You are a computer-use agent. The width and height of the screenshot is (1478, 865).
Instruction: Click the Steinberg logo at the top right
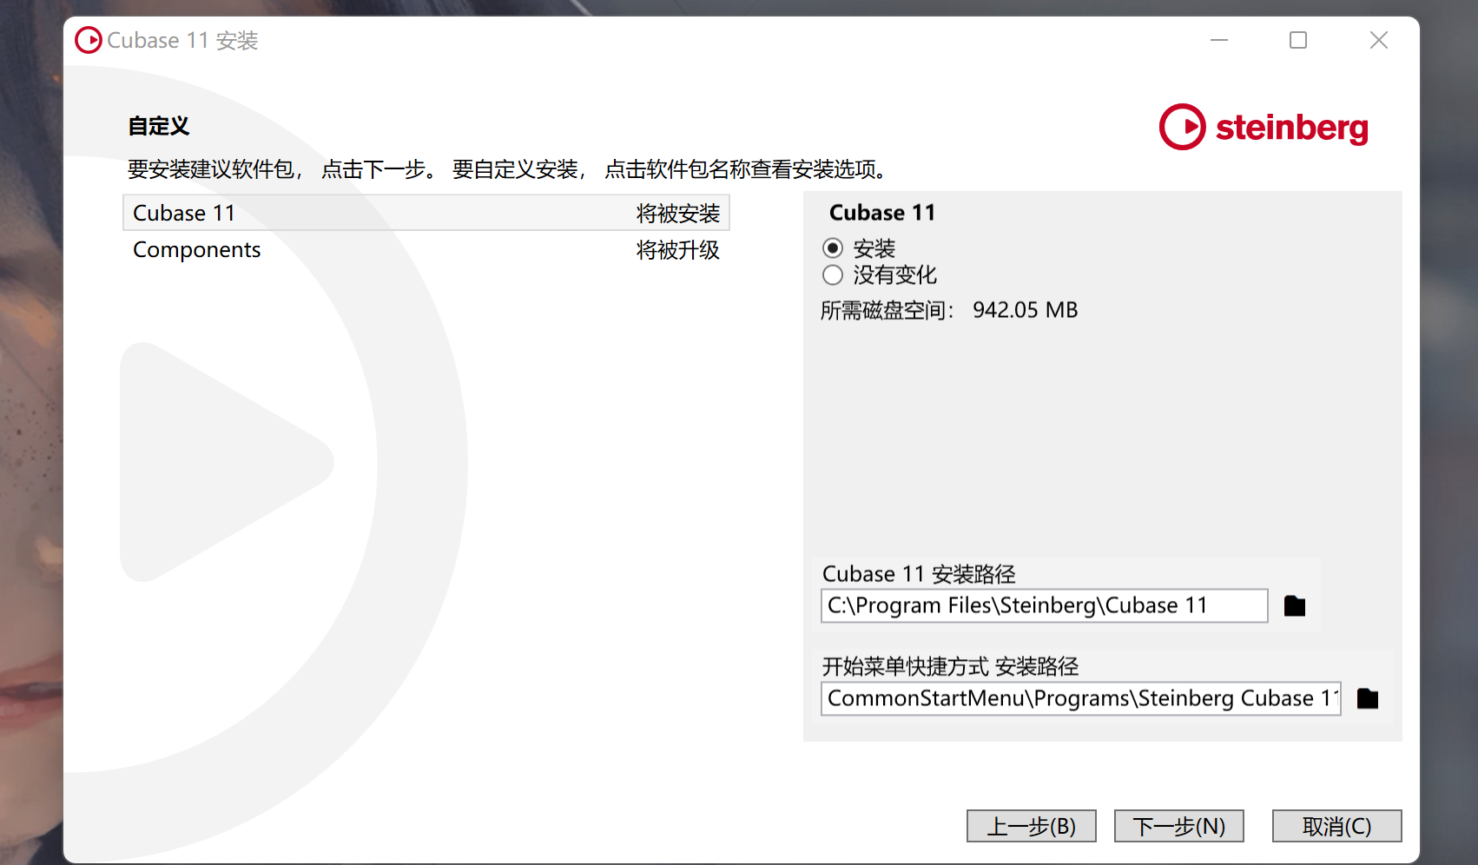(1264, 127)
